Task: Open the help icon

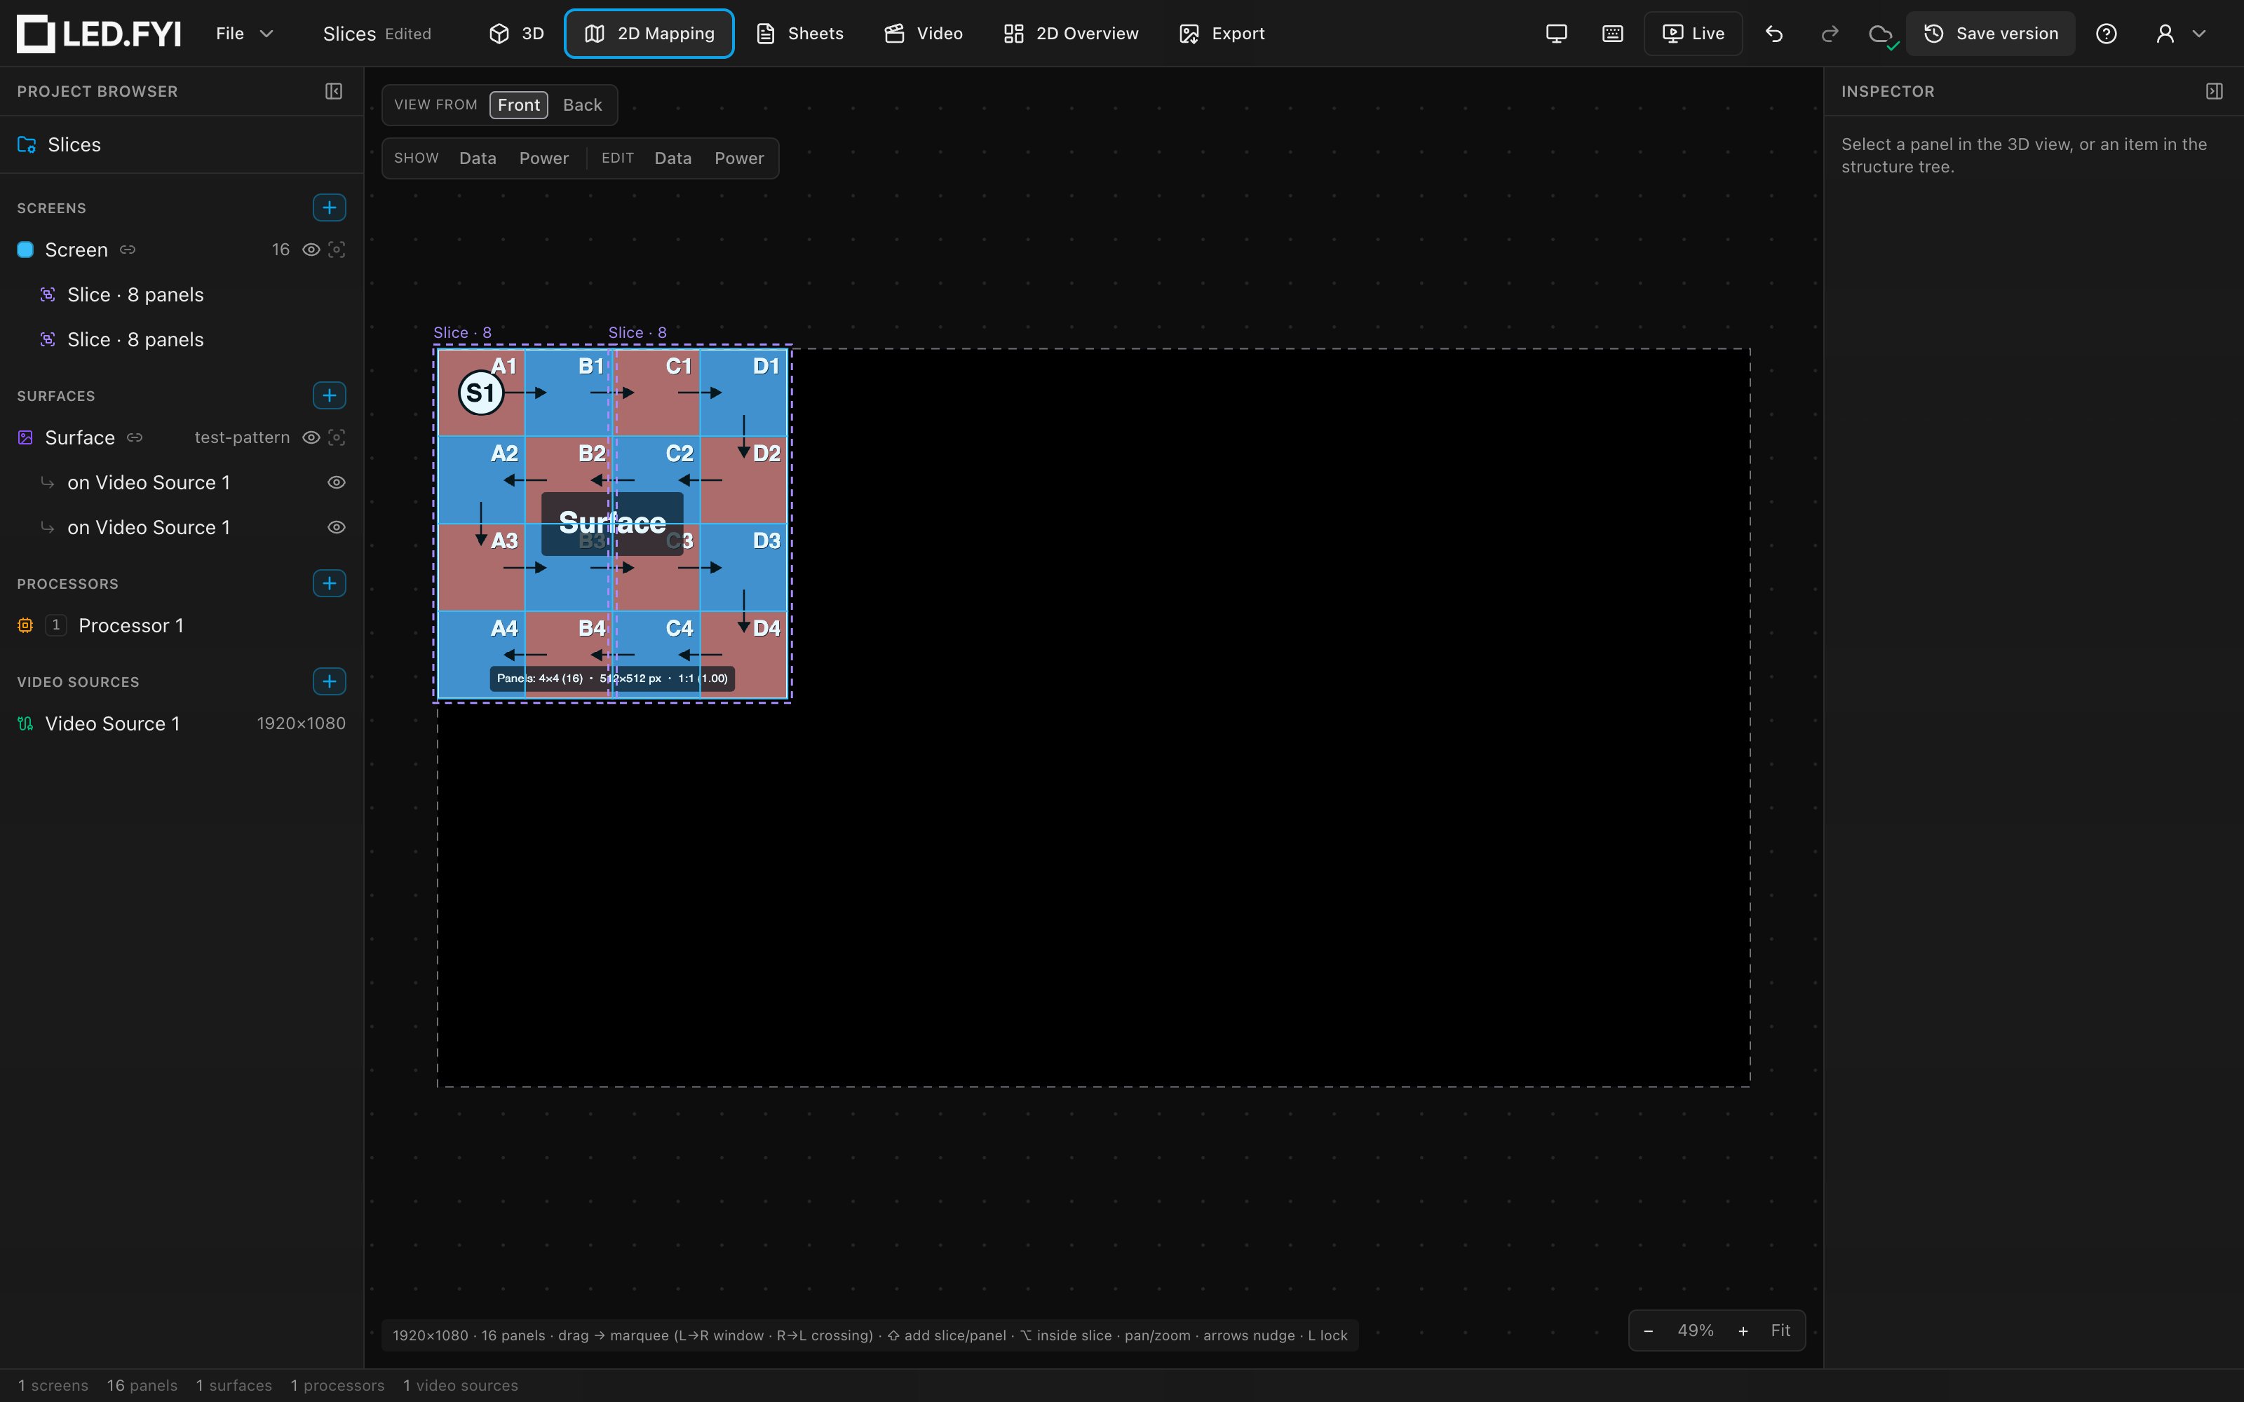Action: [2106, 34]
